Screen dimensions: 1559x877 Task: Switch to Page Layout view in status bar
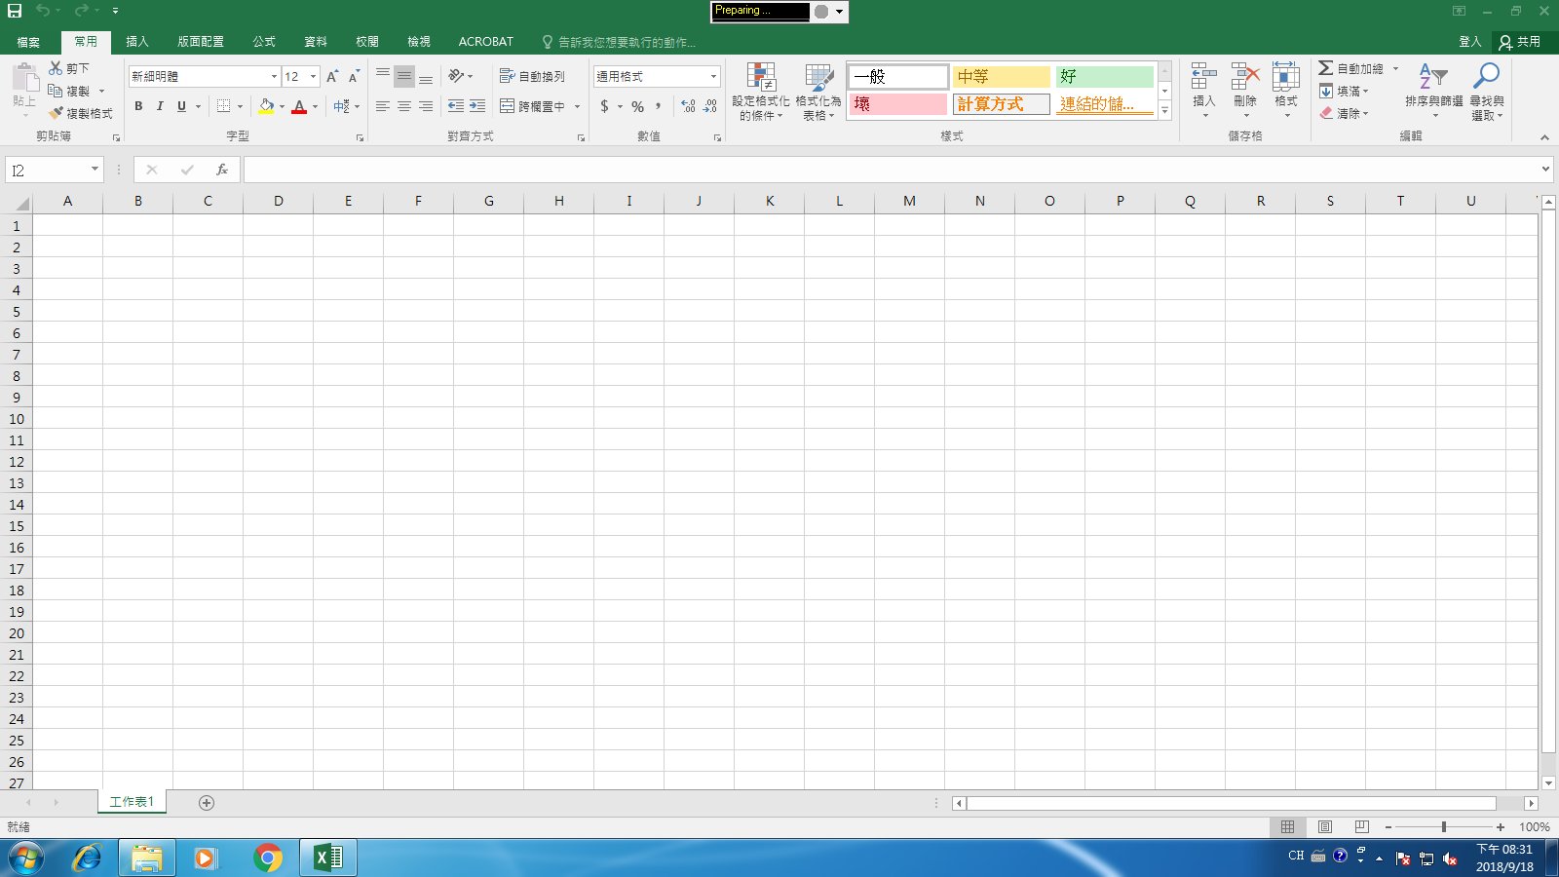[x=1325, y=826]
